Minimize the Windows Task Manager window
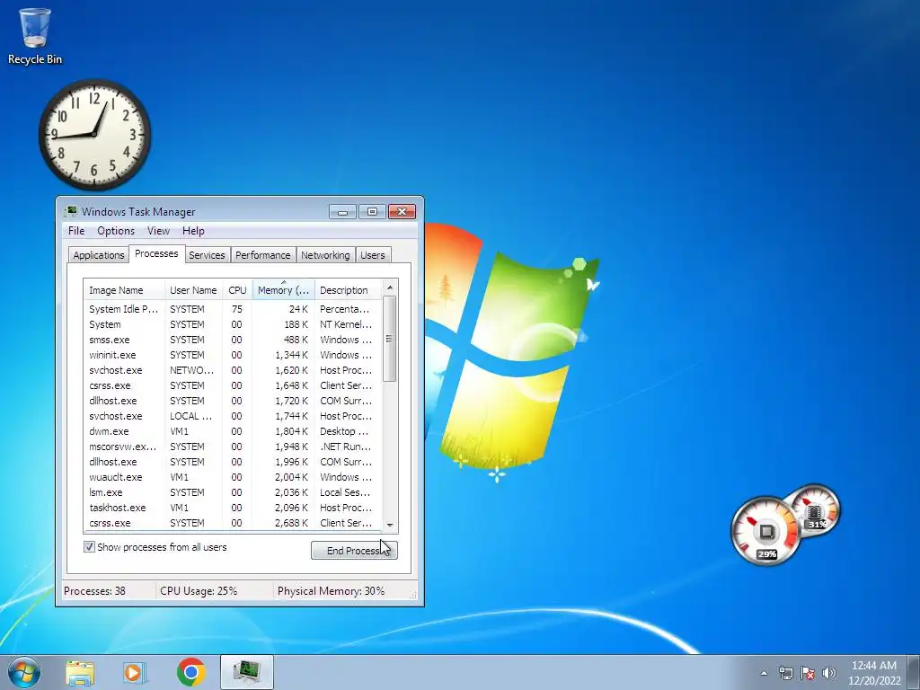Image resolution: width=920 pixels, height=690 pixels. (342, 211)
